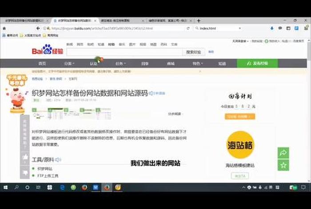Reload the page using the refresh icon
The width and height of the screenshot is (311, 209).
[x=188, y=28]
